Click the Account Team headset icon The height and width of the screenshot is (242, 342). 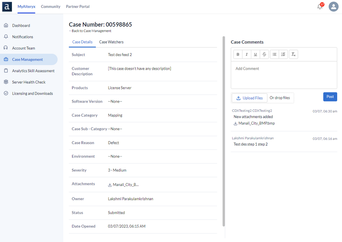tap(6, 48)
